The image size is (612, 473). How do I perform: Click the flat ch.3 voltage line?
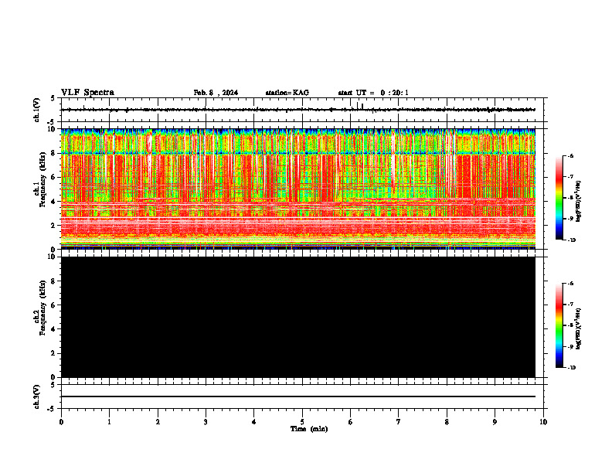click(298, 396)
